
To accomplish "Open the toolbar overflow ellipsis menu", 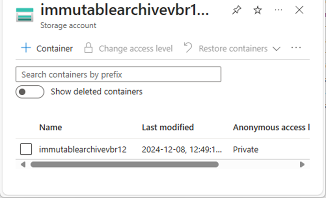I will pyautogui.click(x=296, y=48).
